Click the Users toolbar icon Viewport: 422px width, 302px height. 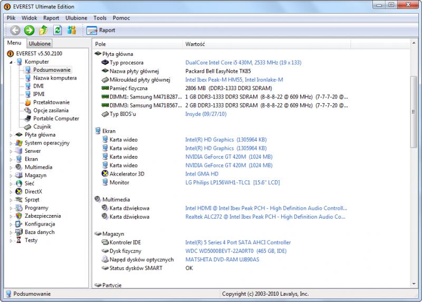coord(72,30)
